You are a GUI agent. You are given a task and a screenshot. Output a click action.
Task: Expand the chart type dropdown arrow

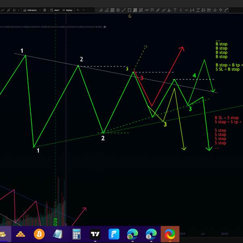[19, 10]
